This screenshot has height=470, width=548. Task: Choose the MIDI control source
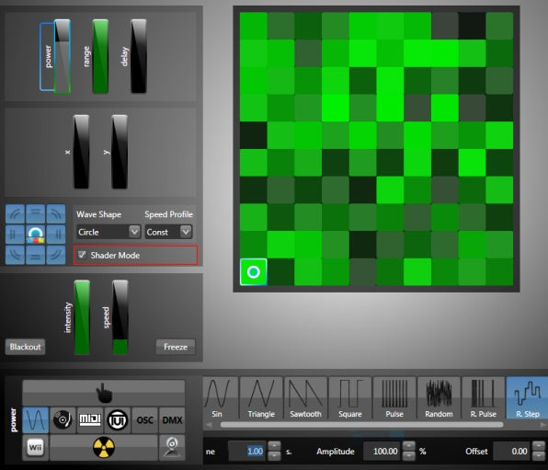click(90, 420)
